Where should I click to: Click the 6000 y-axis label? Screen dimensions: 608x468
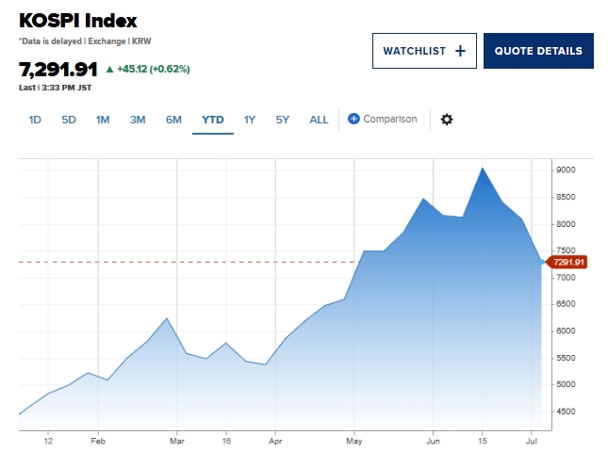coord(566,331)
